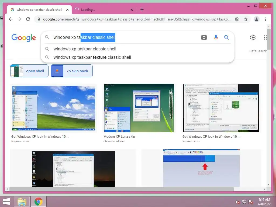Click the browser forward arrow
The width and height of the screenshot is (276, 207).
pyautogui.click(x=19, y=19)
